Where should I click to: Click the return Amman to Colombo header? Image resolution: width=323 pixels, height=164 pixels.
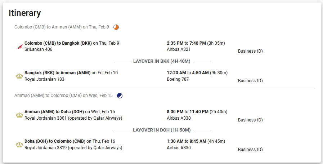click(63, 96)
